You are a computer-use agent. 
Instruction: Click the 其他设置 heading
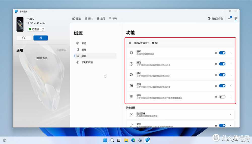(x=131, y=108)
